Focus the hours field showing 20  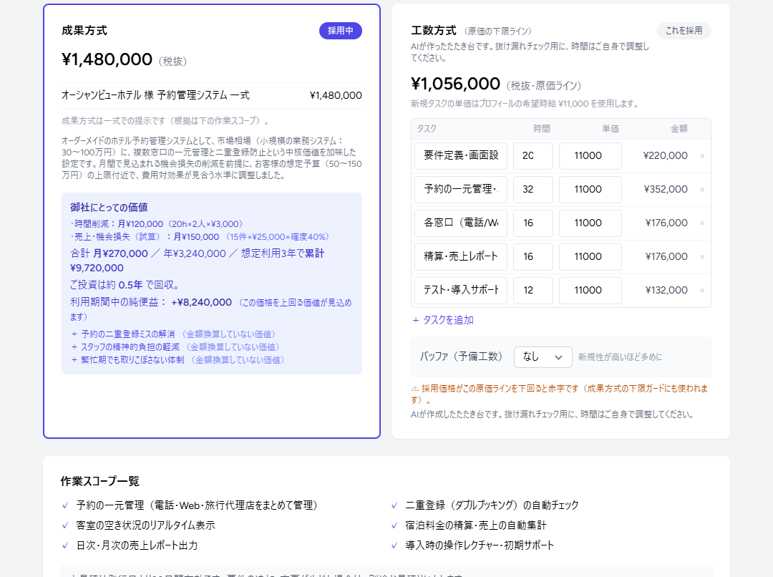(x=533, y=156)
